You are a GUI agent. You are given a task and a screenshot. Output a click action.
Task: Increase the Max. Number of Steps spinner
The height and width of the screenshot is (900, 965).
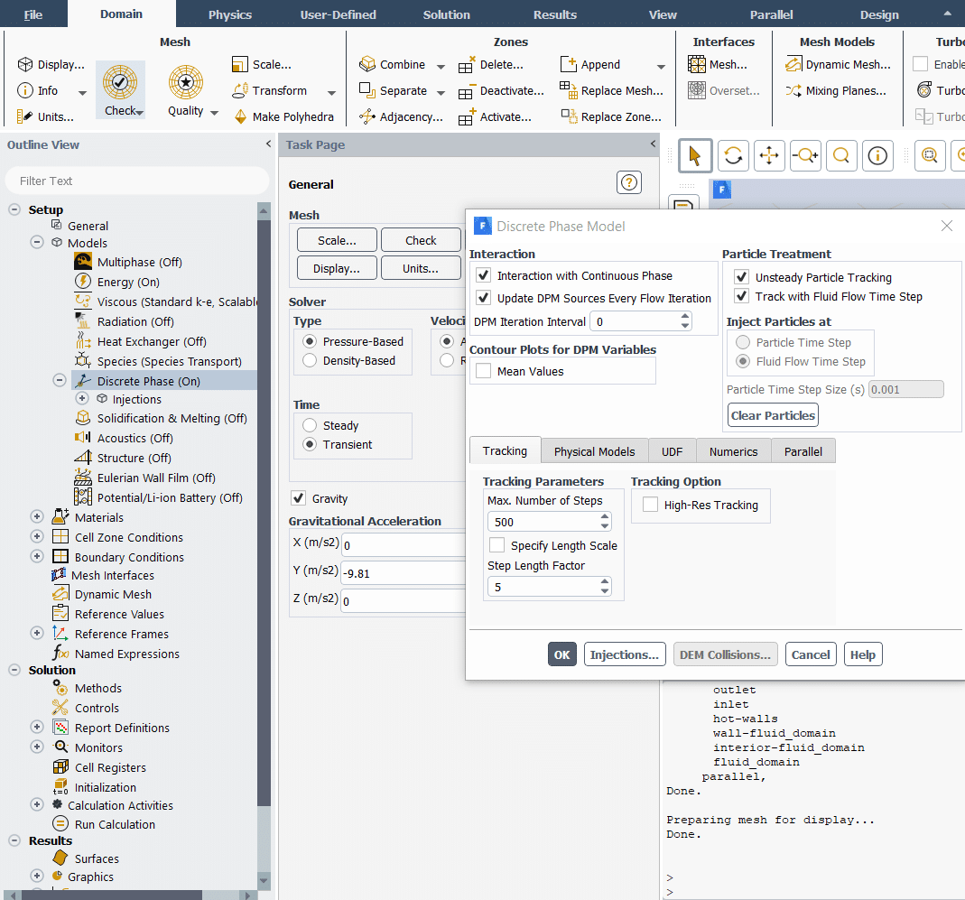pos(605,517)
